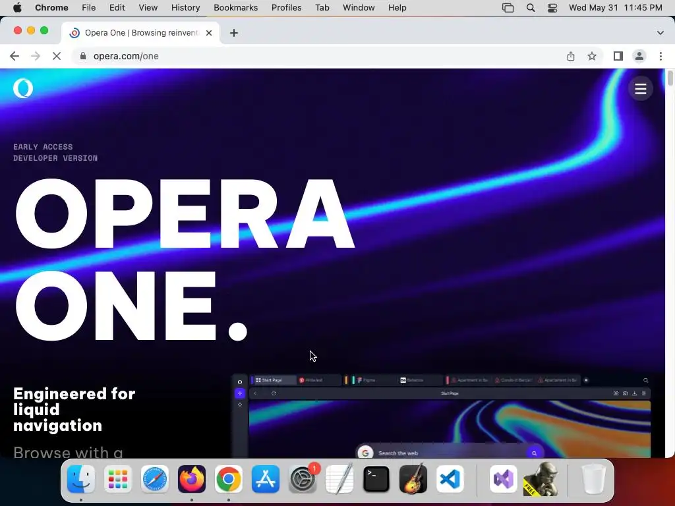The image size is (675, 506).
Task: Open Chrome's three-dot menu
Action: point(660,56)
